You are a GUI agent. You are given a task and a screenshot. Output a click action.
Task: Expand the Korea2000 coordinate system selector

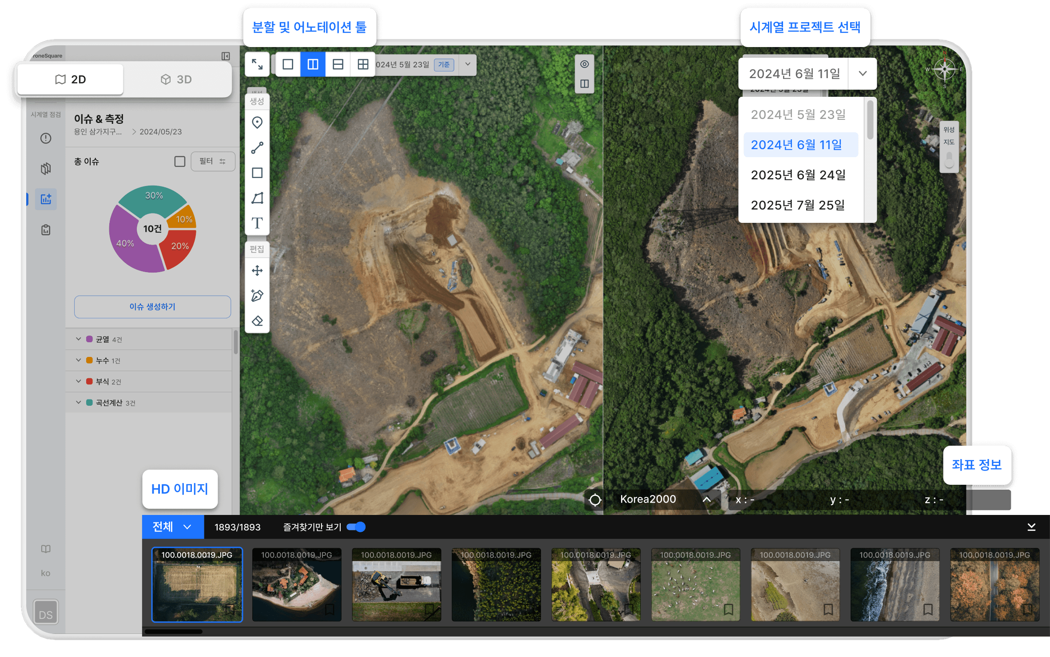click(x=707, y=499)
